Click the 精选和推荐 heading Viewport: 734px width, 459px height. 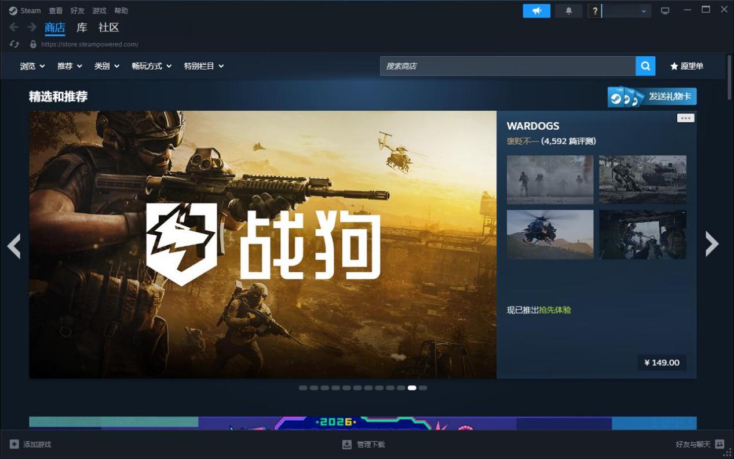pyautogui.click(x=59, y=97)
